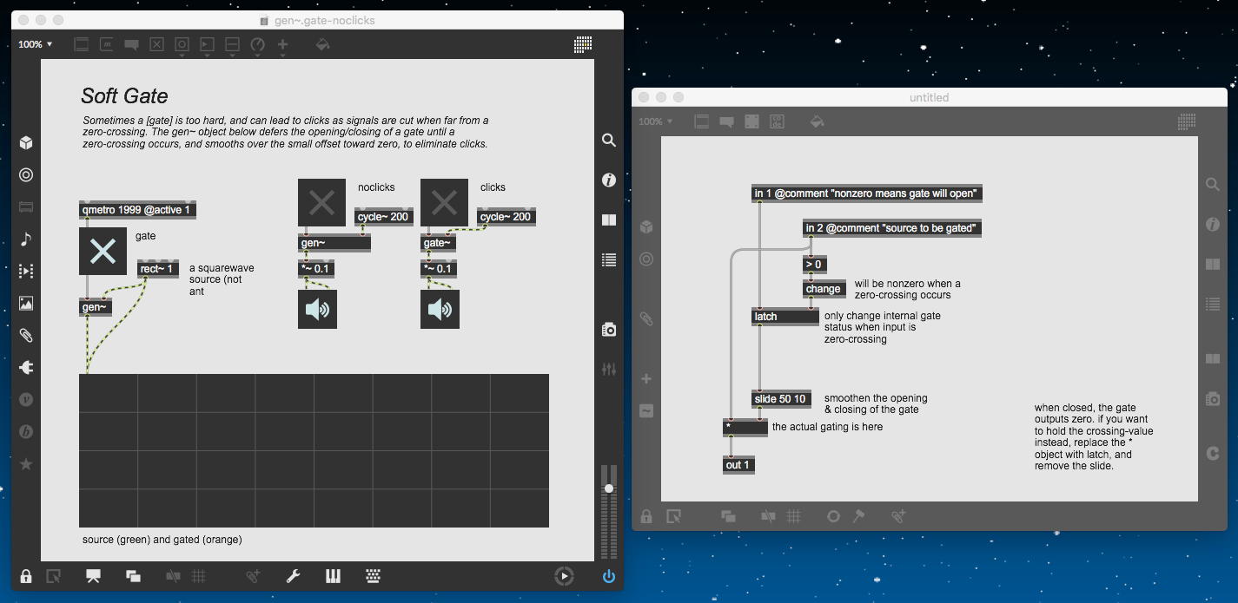Image resolution: width=1238 pixels, height=603 pixels.
Task: Select the in 2 @comment object box
Action: click(893, 228)
